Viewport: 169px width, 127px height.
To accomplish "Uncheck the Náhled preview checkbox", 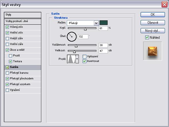I will (147, 38).
